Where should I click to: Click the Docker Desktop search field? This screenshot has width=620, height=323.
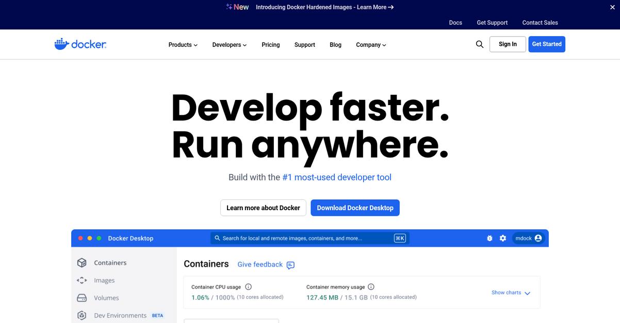point(309,238)
